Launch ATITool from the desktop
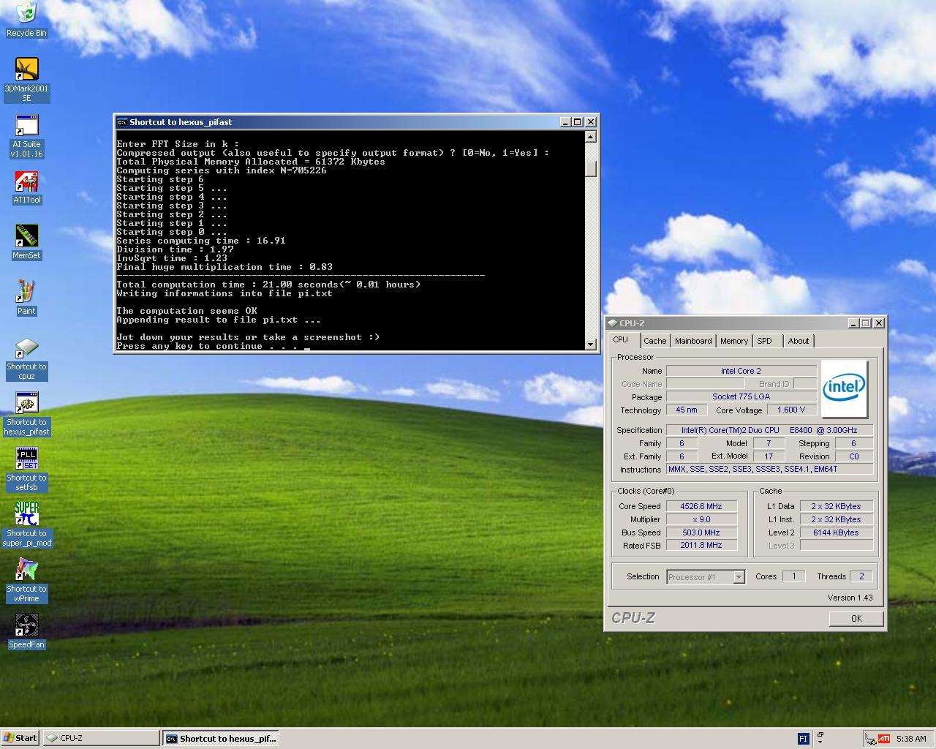Screen dimensions: 936x749 pyautogui.click(x=26, y=187)
